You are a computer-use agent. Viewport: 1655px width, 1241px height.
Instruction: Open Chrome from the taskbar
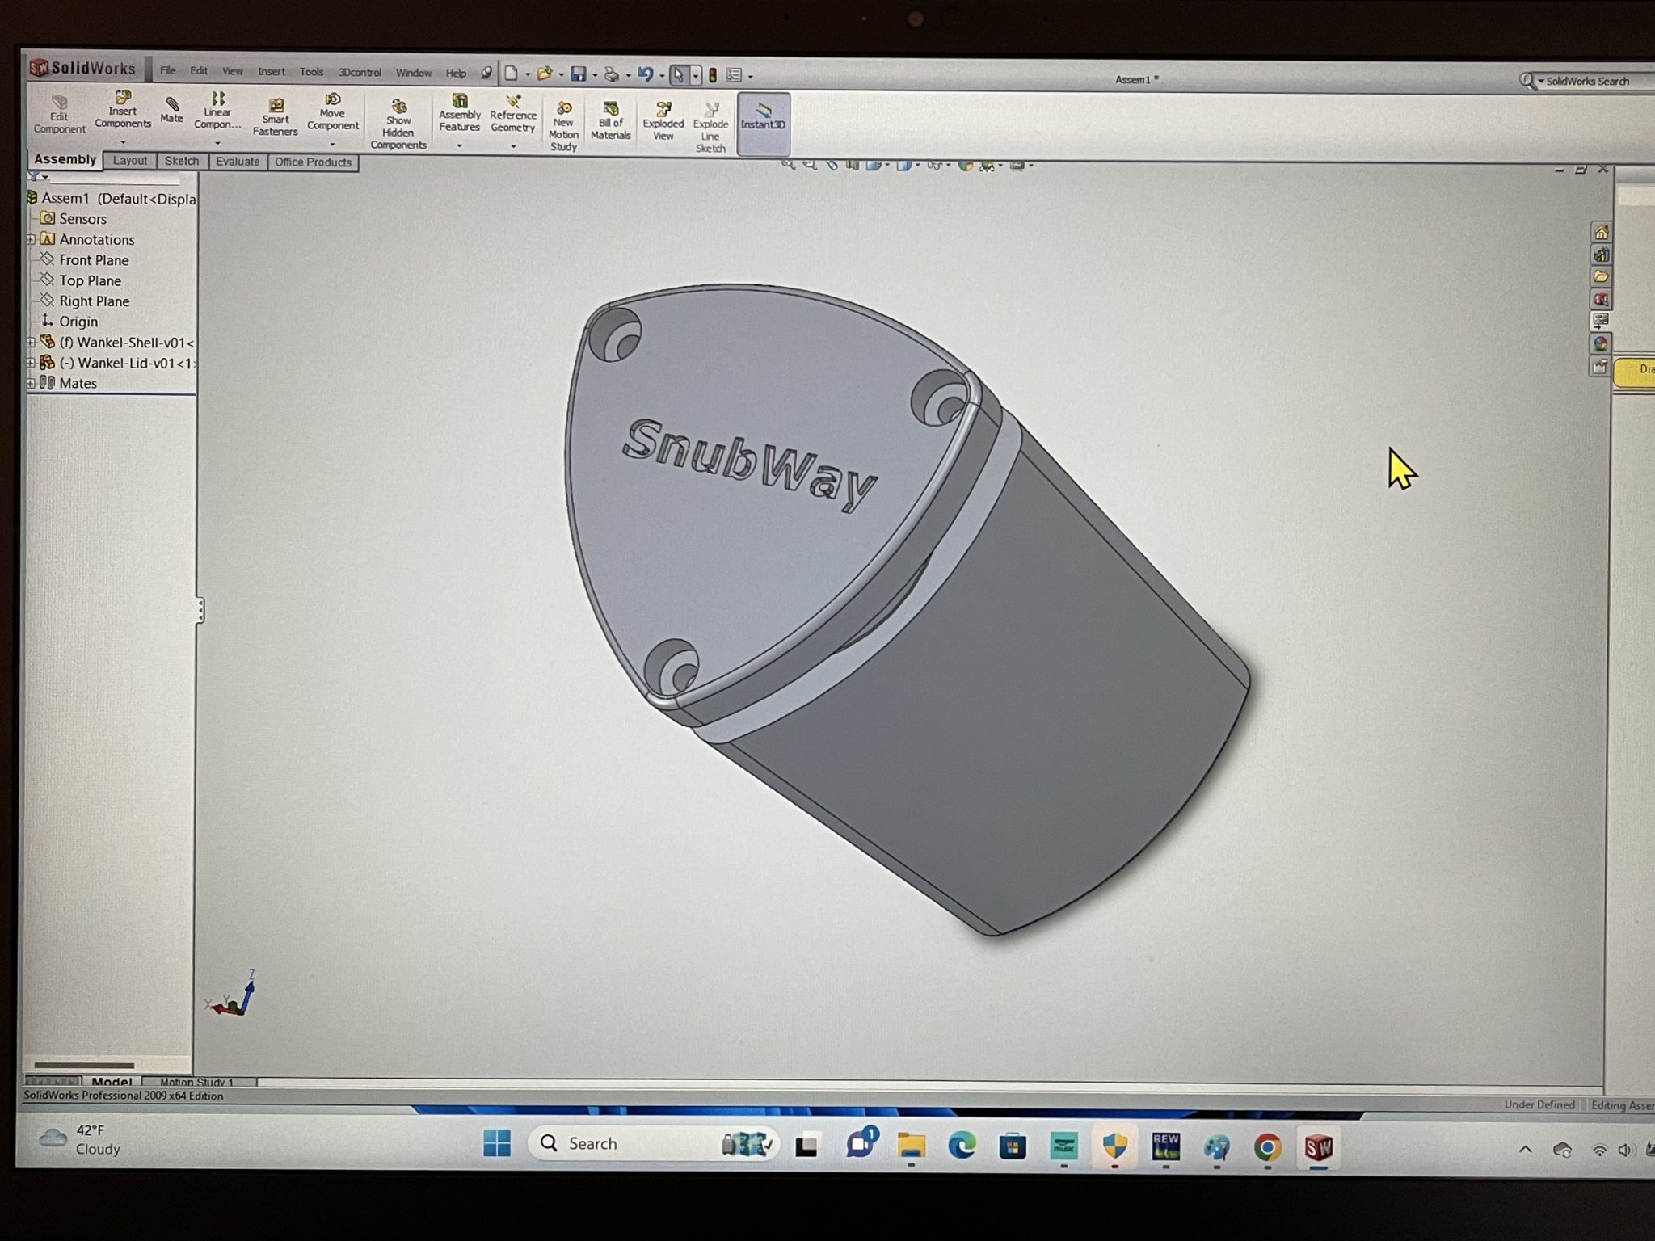click(1267, 1147)
